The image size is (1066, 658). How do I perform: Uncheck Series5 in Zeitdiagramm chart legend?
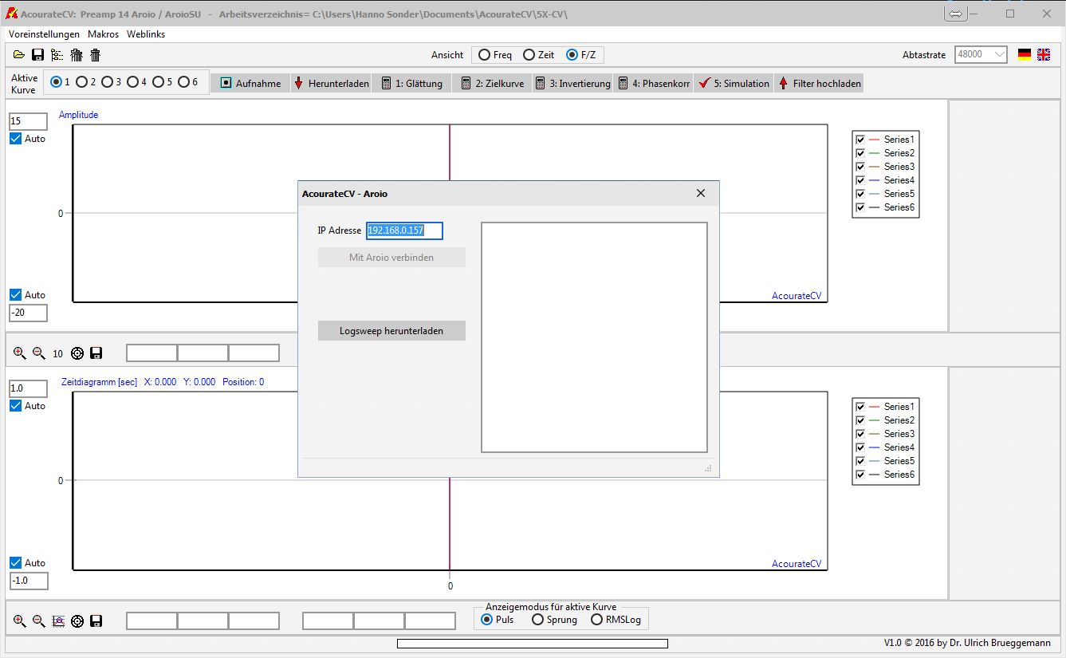[860, 461]
